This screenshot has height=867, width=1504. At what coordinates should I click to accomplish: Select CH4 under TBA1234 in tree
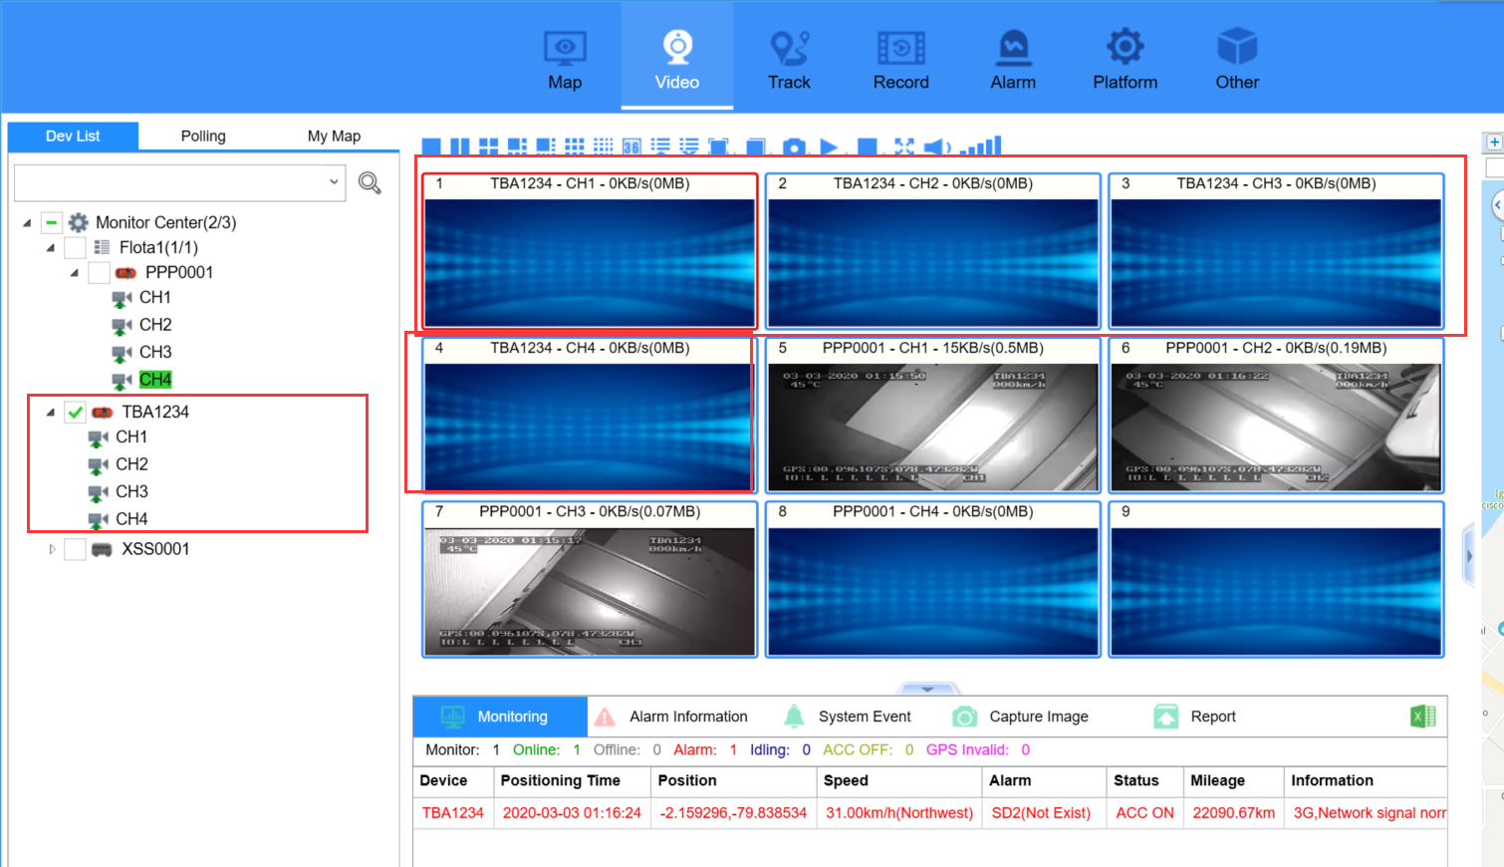pos(131,519)
